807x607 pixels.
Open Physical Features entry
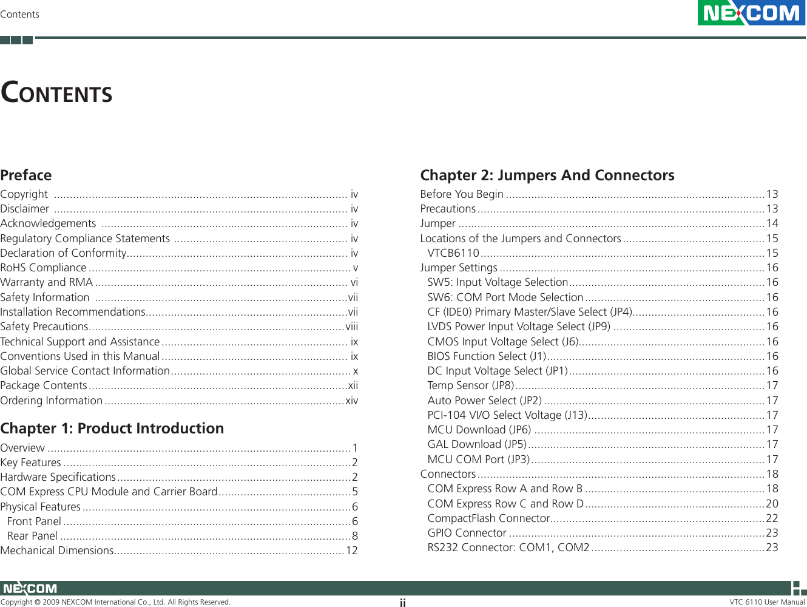179,507
